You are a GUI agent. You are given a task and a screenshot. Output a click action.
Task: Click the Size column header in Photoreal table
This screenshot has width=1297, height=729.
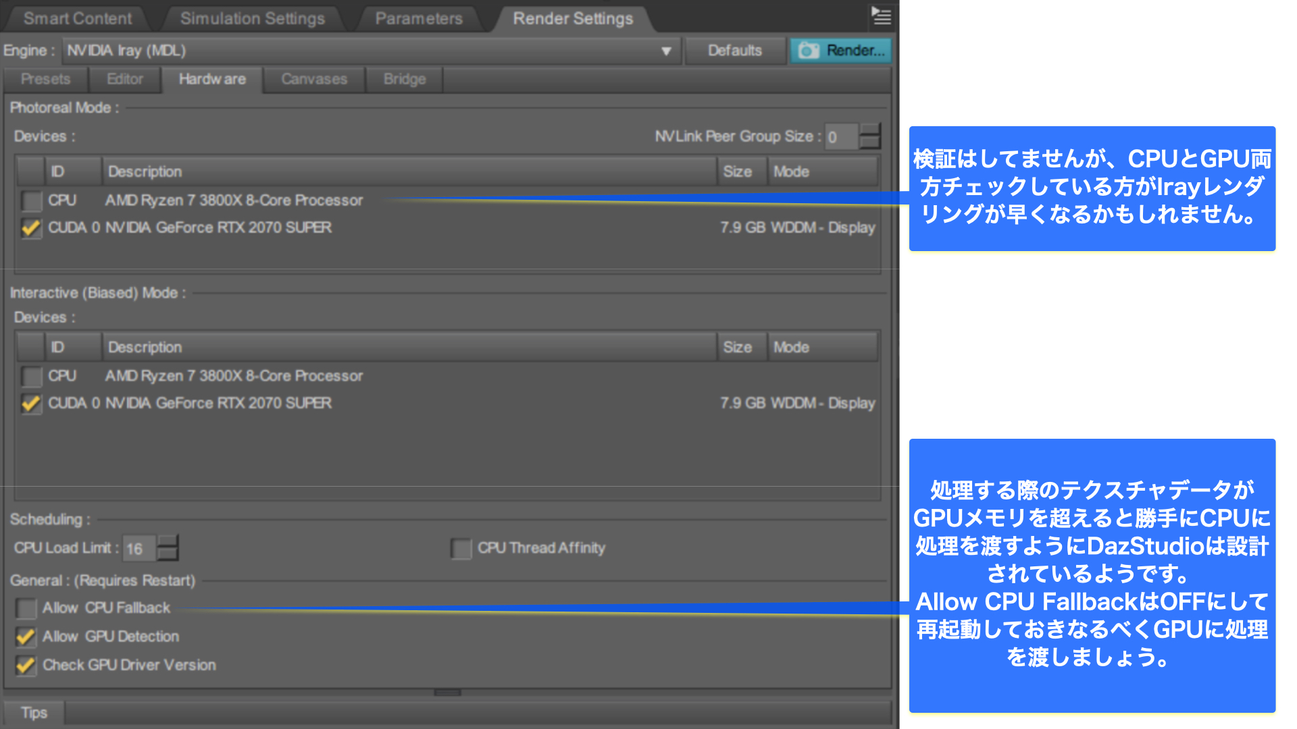[742, 171]
